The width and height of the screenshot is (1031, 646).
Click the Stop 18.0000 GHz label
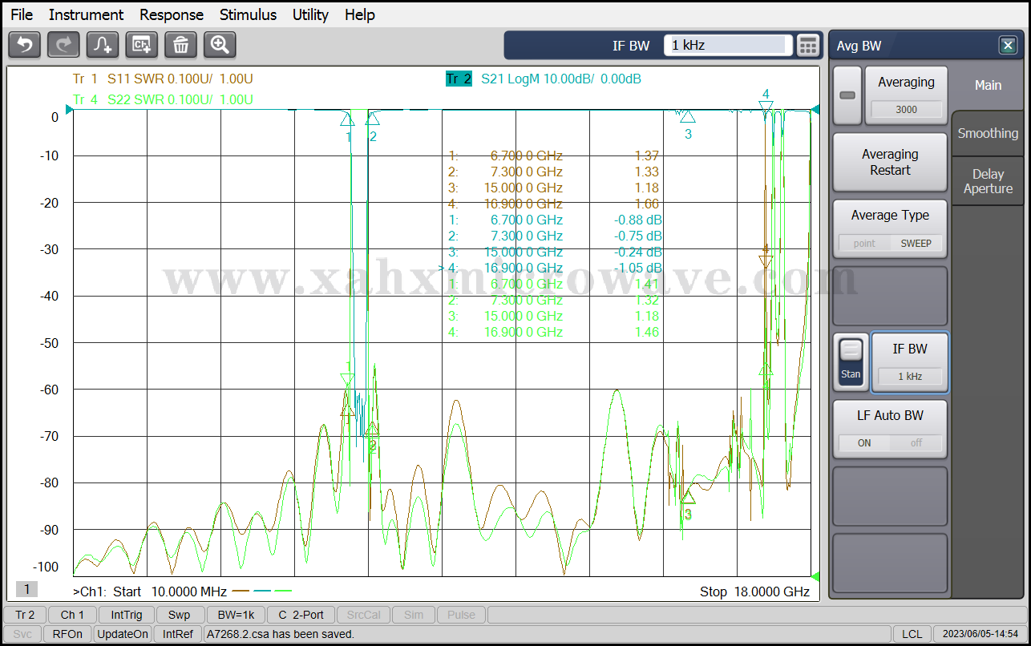tap(754, 591)
